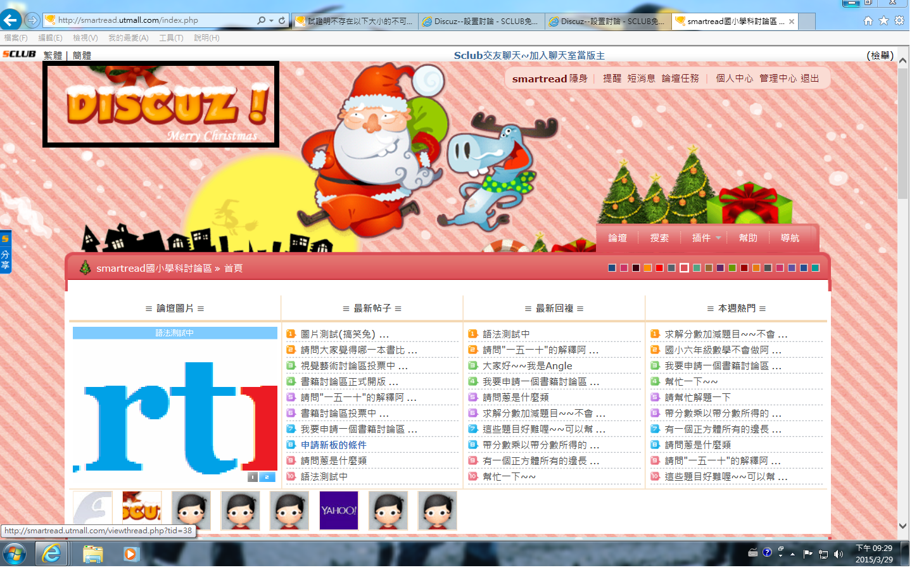Click the Christmas tree breadcrumb icon
This screenshot has height=570, width=912.
click(85, 267)
